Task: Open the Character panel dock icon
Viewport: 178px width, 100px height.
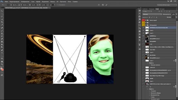Action: (140, 14)
